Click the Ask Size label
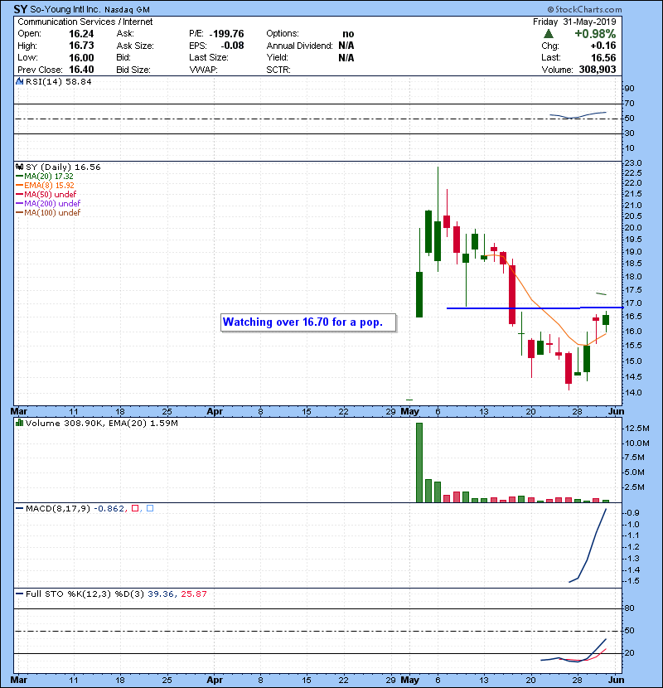The height and width of the screenshot is (688, 663). [135, 46]
